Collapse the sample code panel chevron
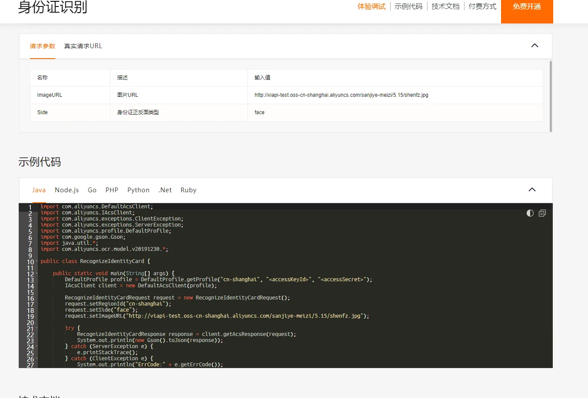 click(532, 190)
